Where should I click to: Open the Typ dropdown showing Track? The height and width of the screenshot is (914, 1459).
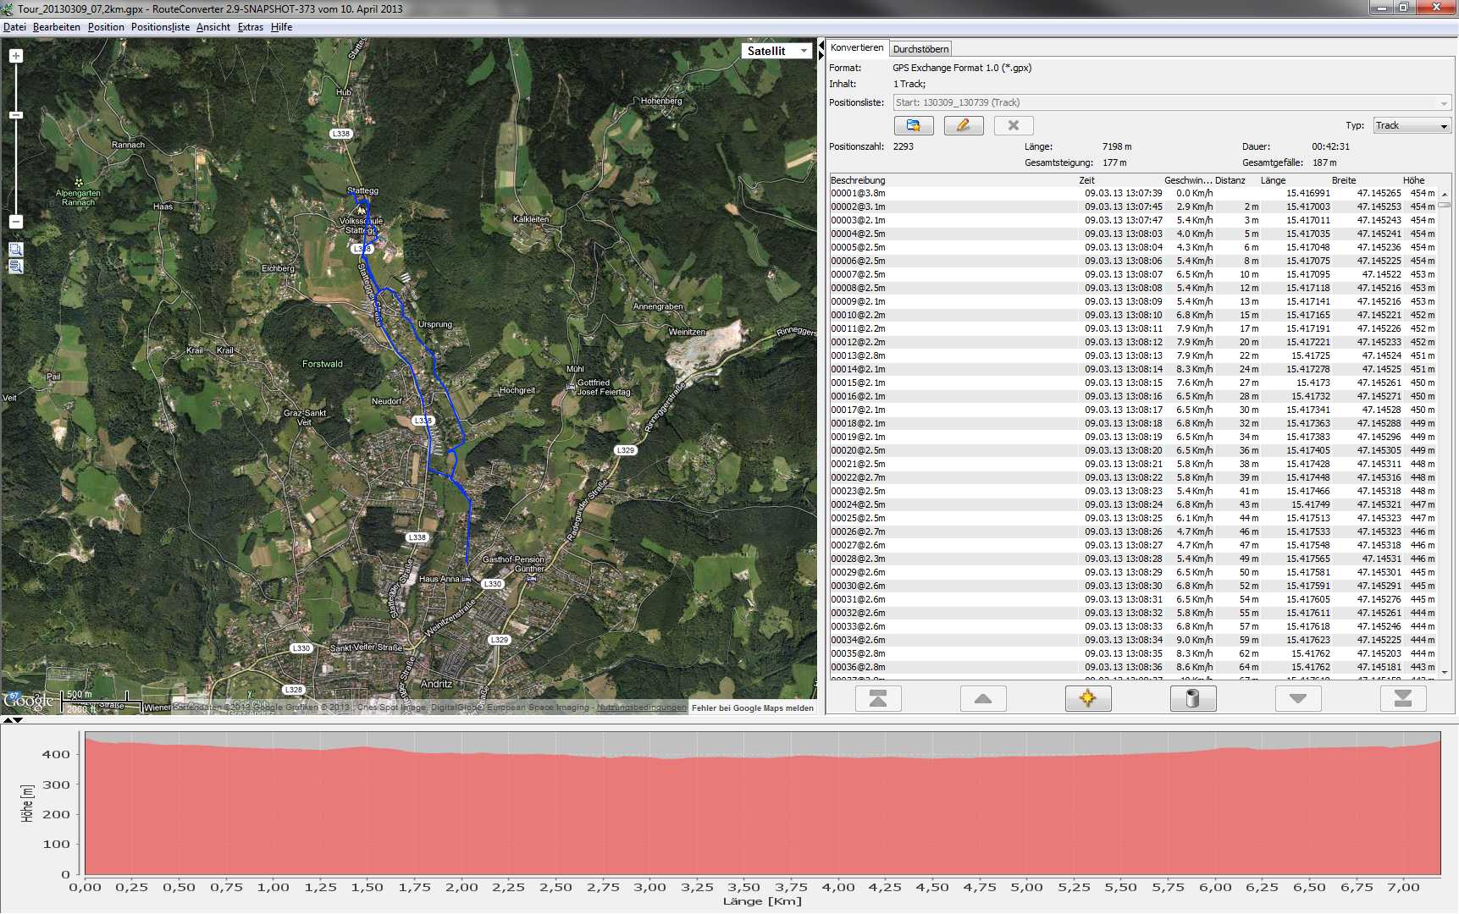[x=1412, y=125]
